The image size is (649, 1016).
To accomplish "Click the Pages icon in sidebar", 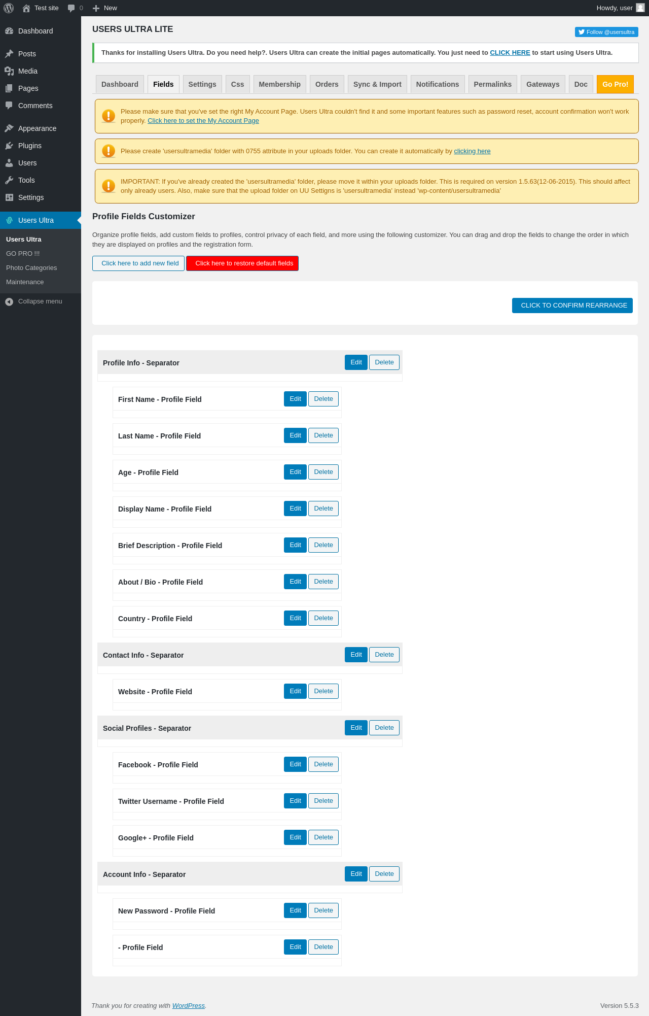I will click(9, 88).
